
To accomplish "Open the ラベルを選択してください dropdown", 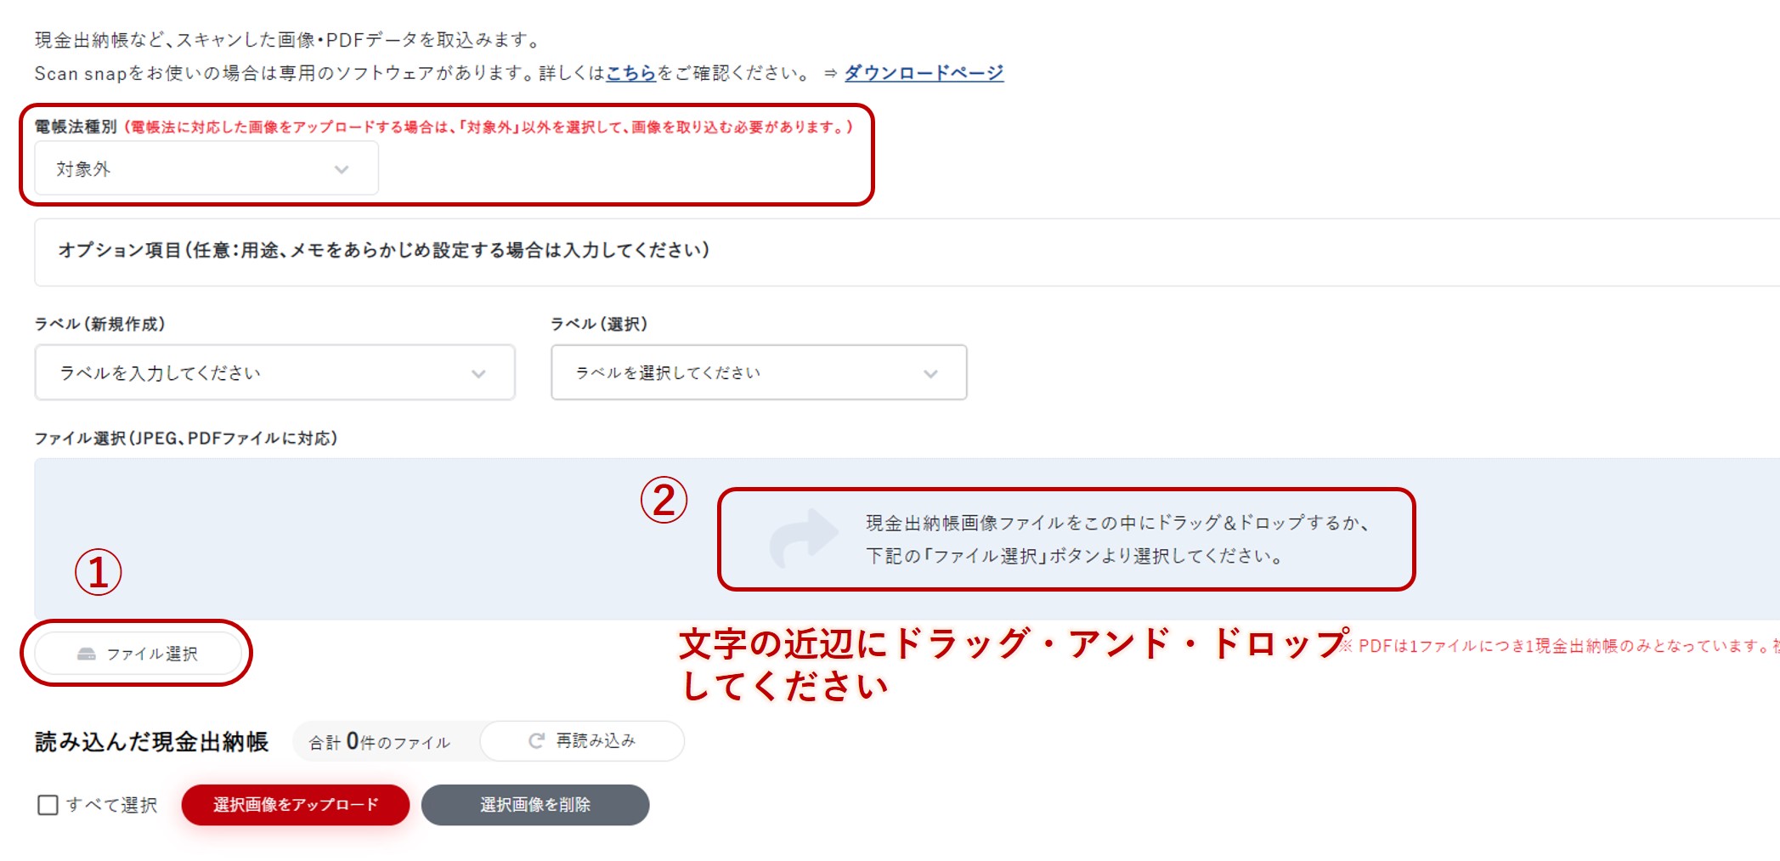I will pyautogui.click(x=759, y=372).
